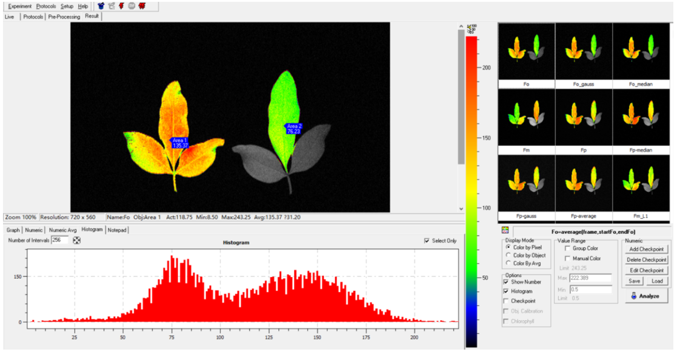Click the grayed-out icon beside the wizard hat
The image size is (677, 352).
(x=112, y=6)
